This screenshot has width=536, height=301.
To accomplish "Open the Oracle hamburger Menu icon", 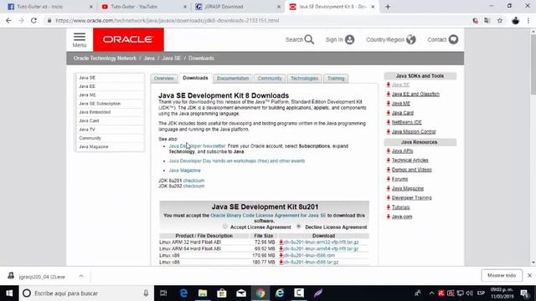I will point(80,37).
